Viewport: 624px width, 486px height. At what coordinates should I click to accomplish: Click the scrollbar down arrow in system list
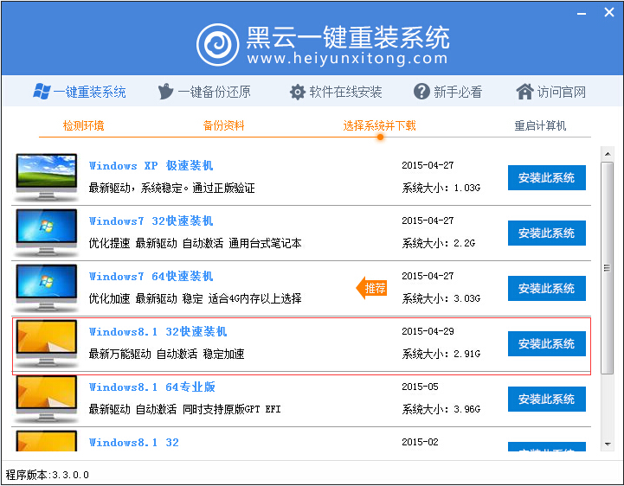click(x=607, y=445)
